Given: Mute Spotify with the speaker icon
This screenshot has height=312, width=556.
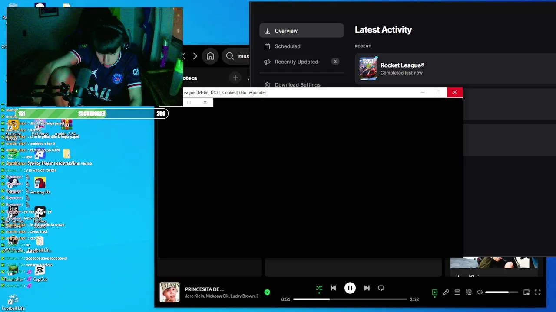Looking at the screenshot, I should point(480,292).
